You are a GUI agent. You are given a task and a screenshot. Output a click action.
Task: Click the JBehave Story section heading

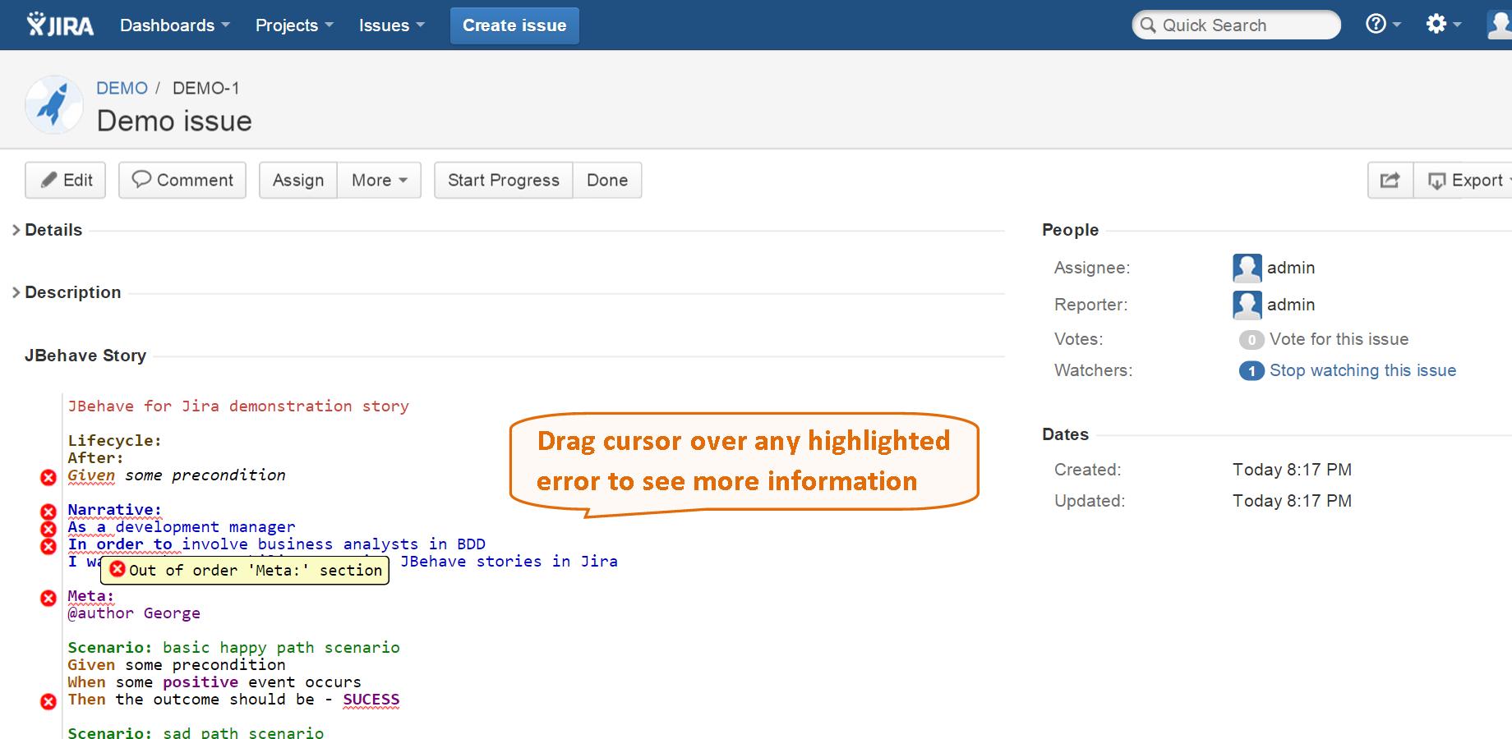coord(85,356)
